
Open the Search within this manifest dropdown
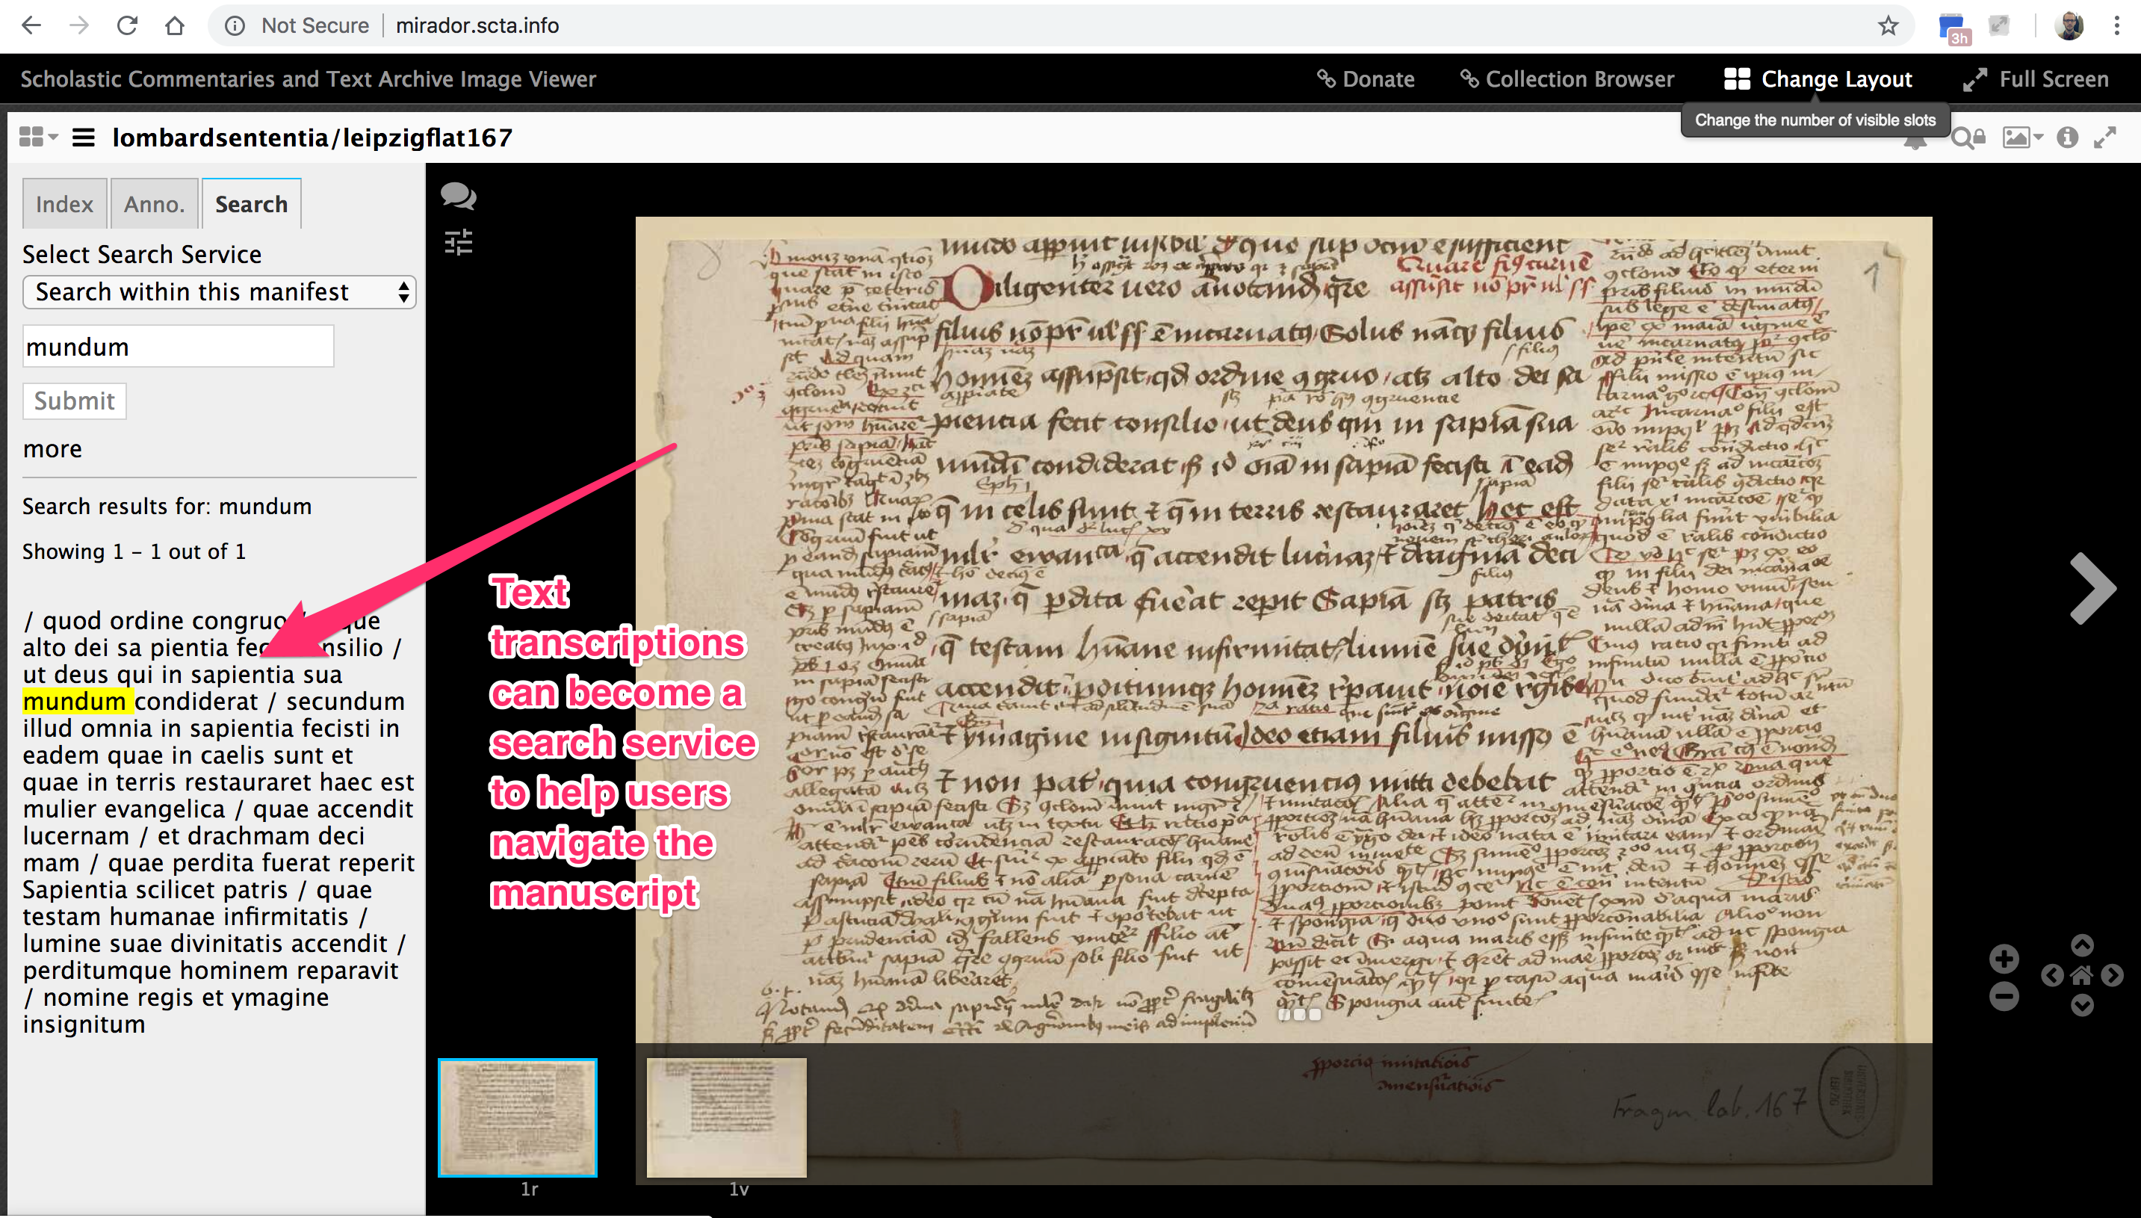[x=219, y=292]
